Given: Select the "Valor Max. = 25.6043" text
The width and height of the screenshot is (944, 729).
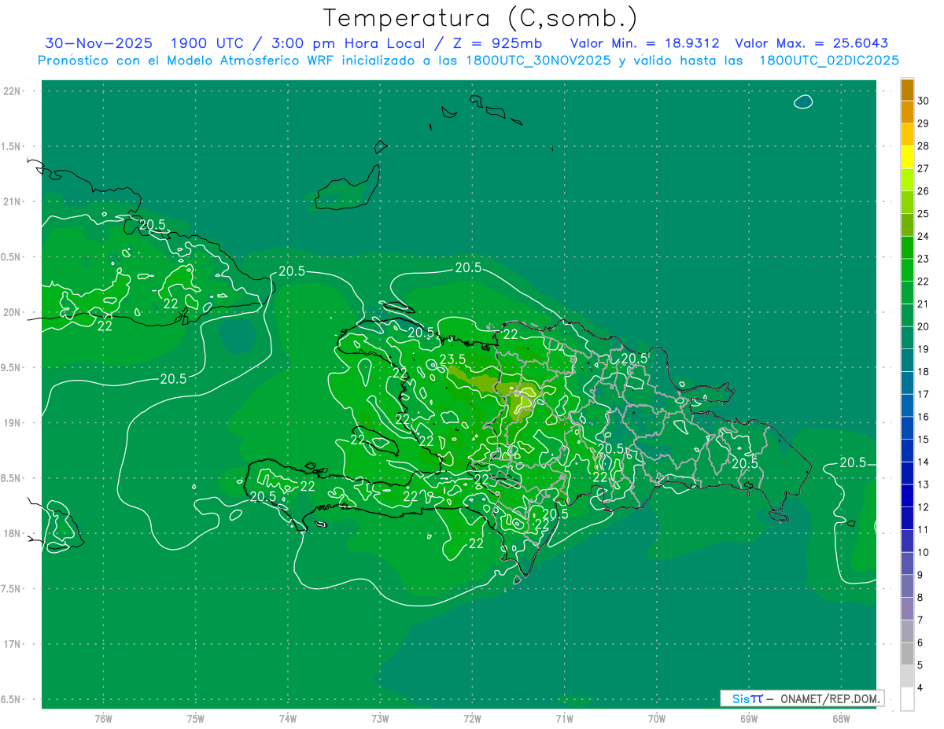Looking at the screenshot, I should 811,43.
